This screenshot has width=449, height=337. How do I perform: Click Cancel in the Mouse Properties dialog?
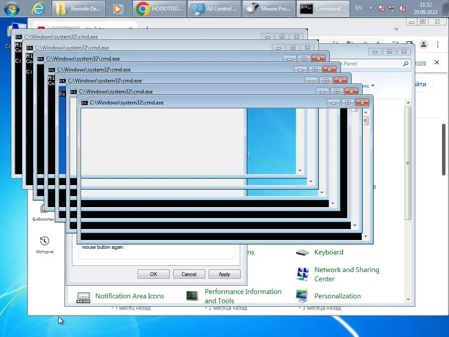click(189, 274)
